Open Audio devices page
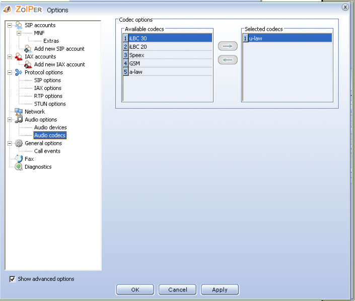This screenshot has height=301, width=355. point(50,128)
